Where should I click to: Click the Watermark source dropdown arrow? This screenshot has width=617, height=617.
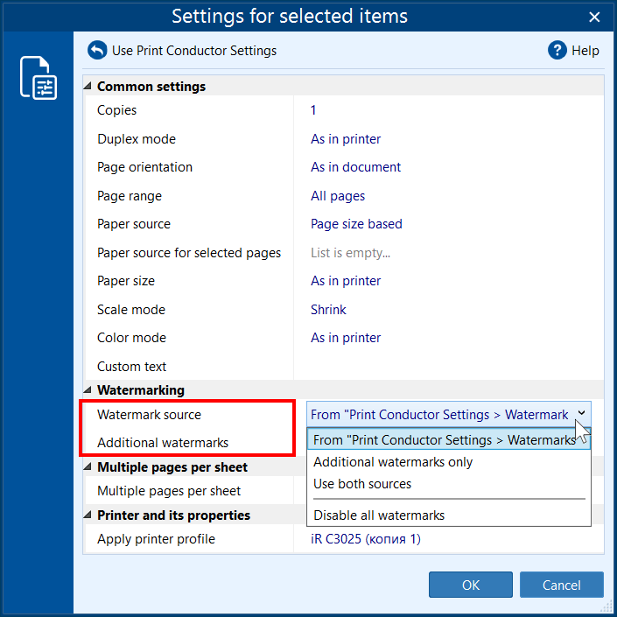pos(581,414)
